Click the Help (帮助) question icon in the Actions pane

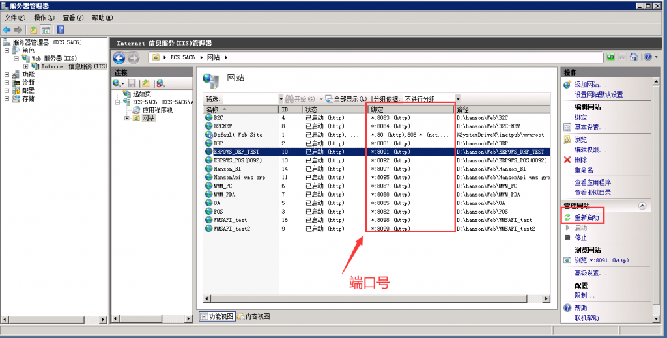(567, 308)
